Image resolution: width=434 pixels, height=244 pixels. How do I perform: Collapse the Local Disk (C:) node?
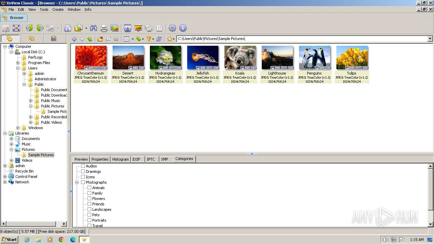coord(11,52)
